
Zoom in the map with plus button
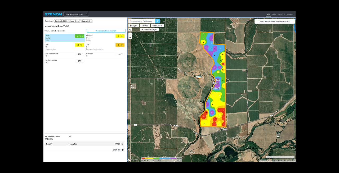pos(130,34)
